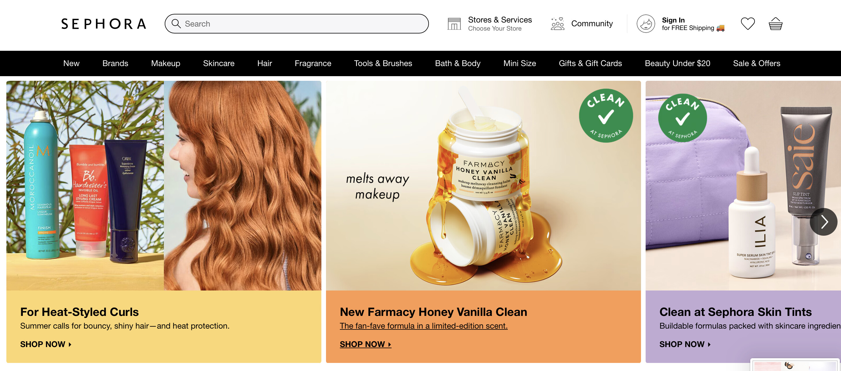The width and height of the screenshot is (841, 371).
Task: Open the Makeup menu
Action: [166, 63]
